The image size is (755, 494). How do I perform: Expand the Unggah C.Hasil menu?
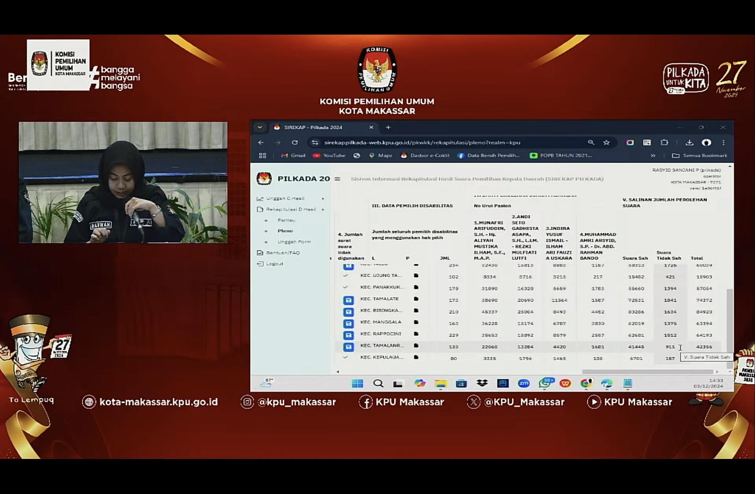[x=285, y=198]
